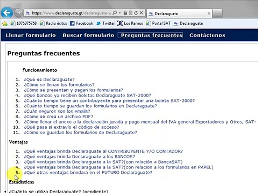258x193 pixels.
Task: Open ¿Cuánto tiempo se guardan los formularios?
Action: (91, 106)
